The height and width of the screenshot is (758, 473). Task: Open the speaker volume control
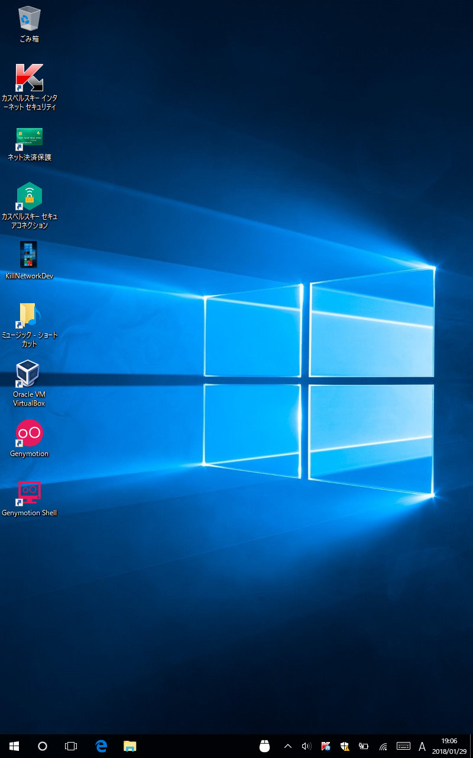306,746
